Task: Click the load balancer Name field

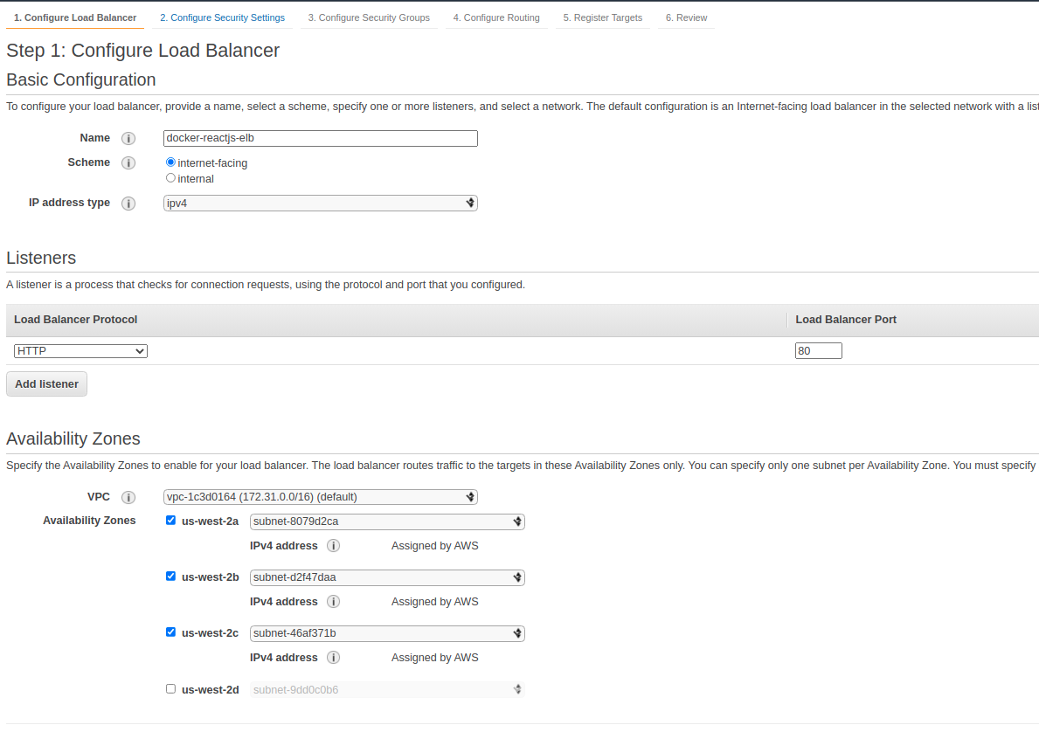Action: tap(321, 138)
